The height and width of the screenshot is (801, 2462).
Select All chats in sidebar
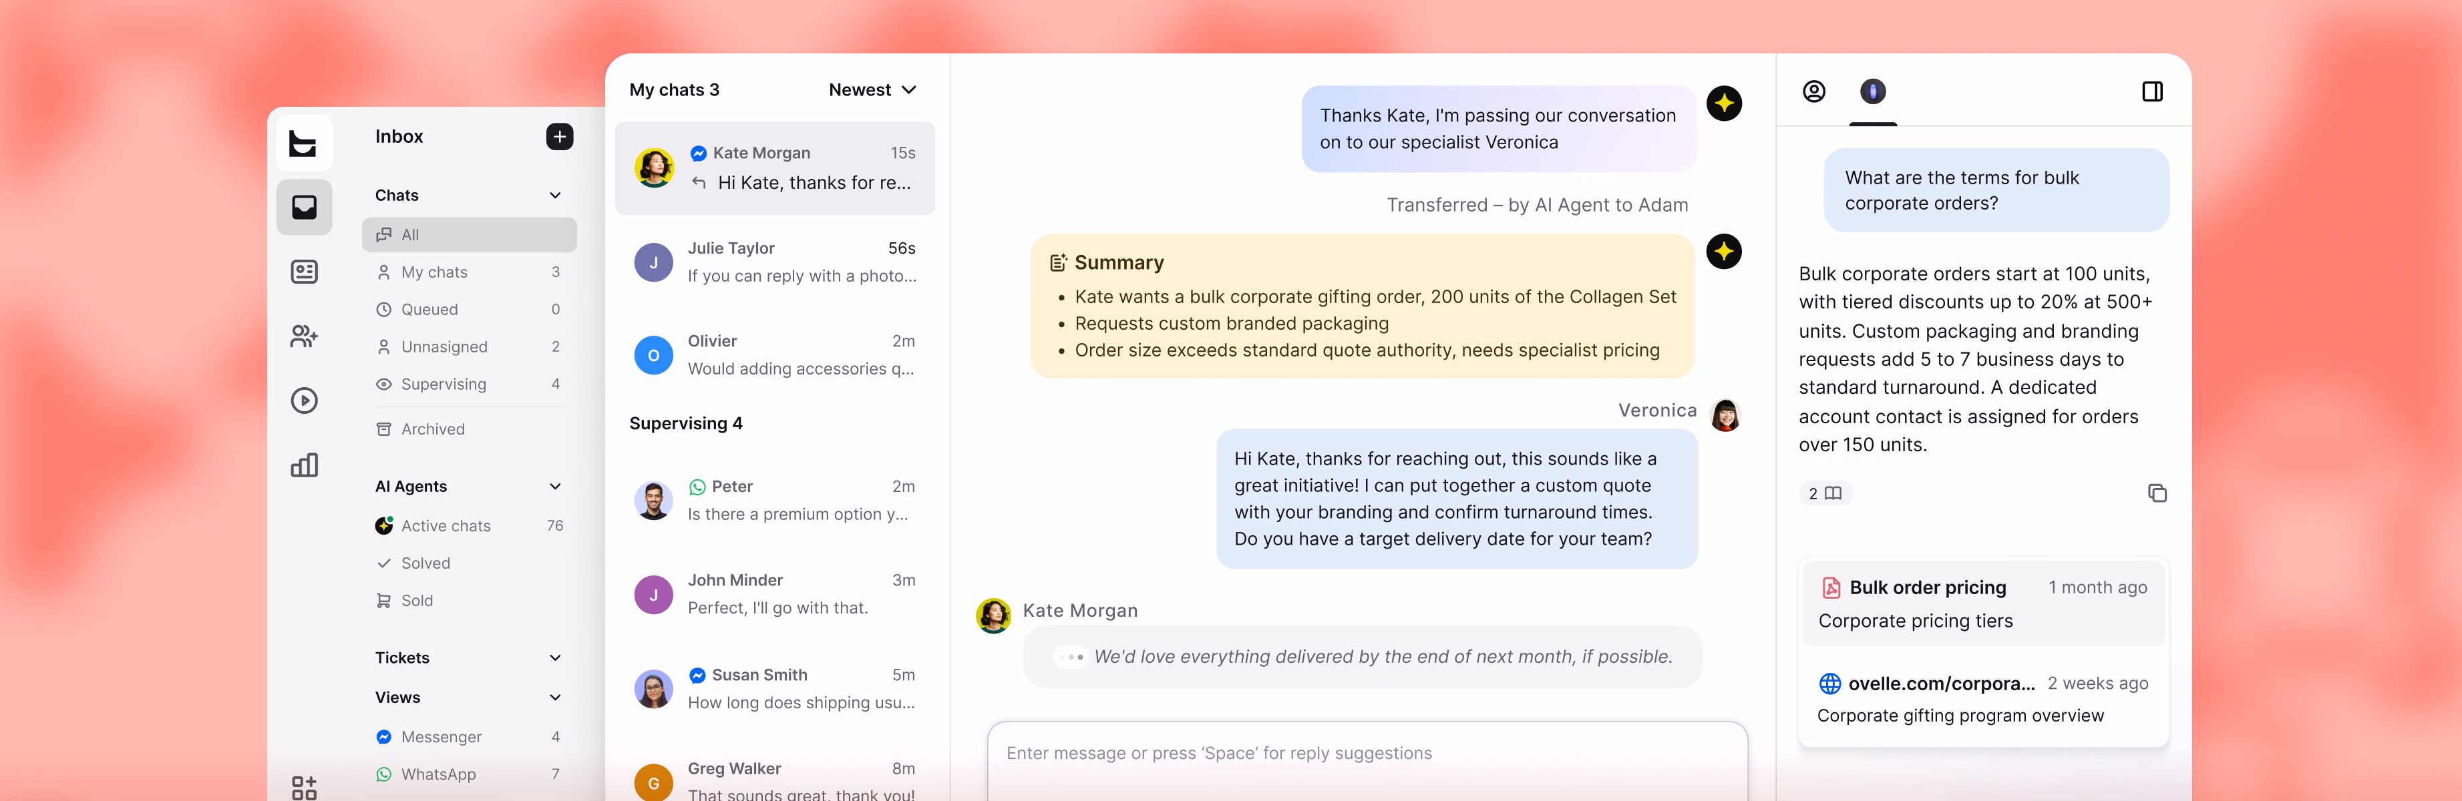pos(470,235)
